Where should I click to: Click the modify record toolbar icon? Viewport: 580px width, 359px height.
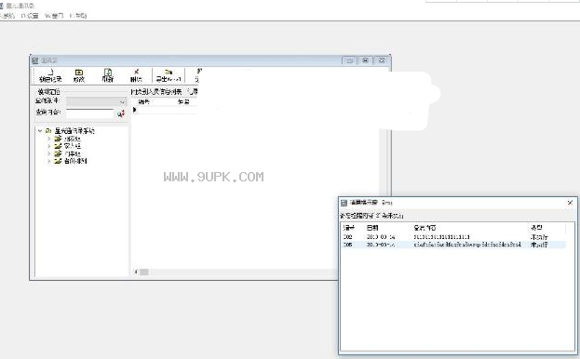click(79, 73)
